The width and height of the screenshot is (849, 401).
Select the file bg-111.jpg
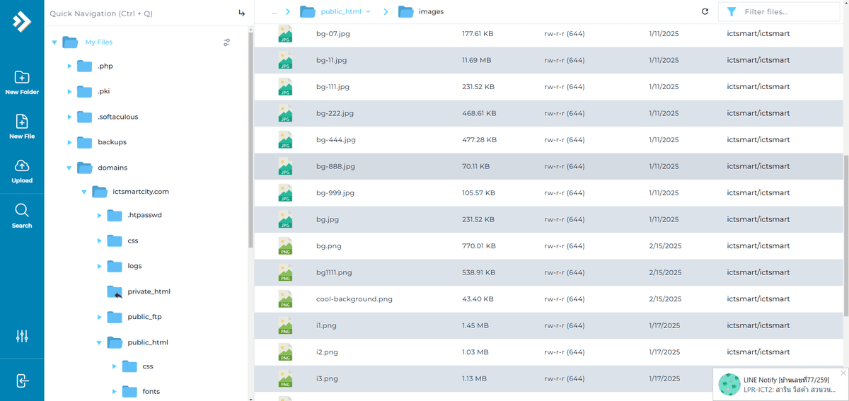333,87
